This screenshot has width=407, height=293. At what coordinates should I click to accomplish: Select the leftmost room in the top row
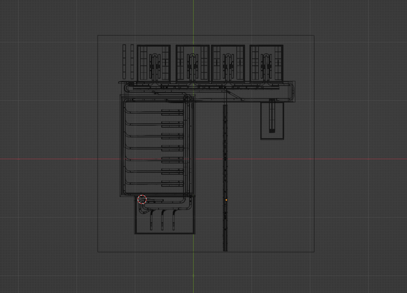point(154,63)
